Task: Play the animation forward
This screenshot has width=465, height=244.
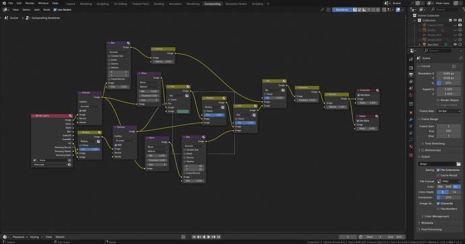Action: [208, 237]
